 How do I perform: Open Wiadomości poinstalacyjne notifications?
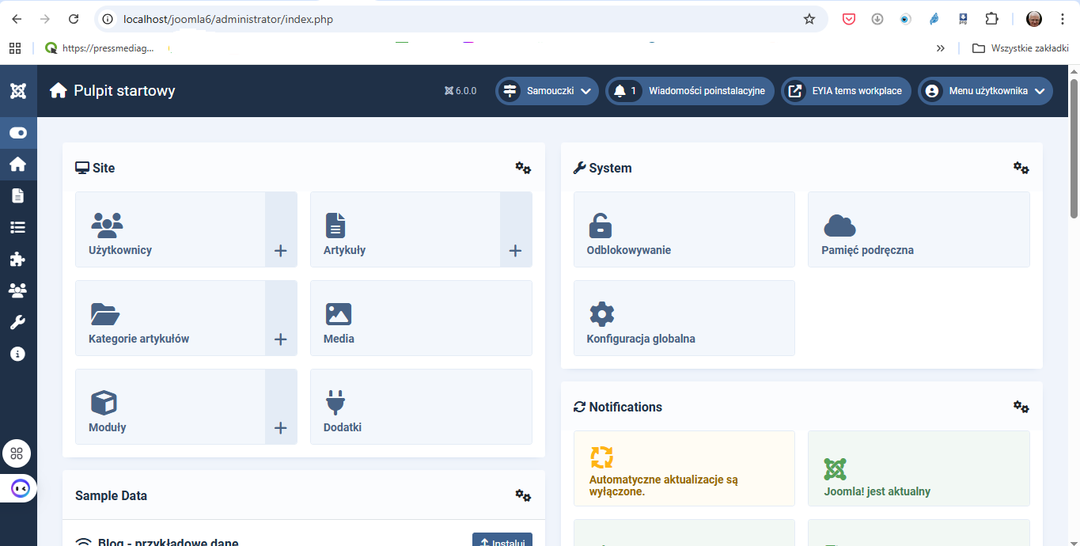pos(690,91)
